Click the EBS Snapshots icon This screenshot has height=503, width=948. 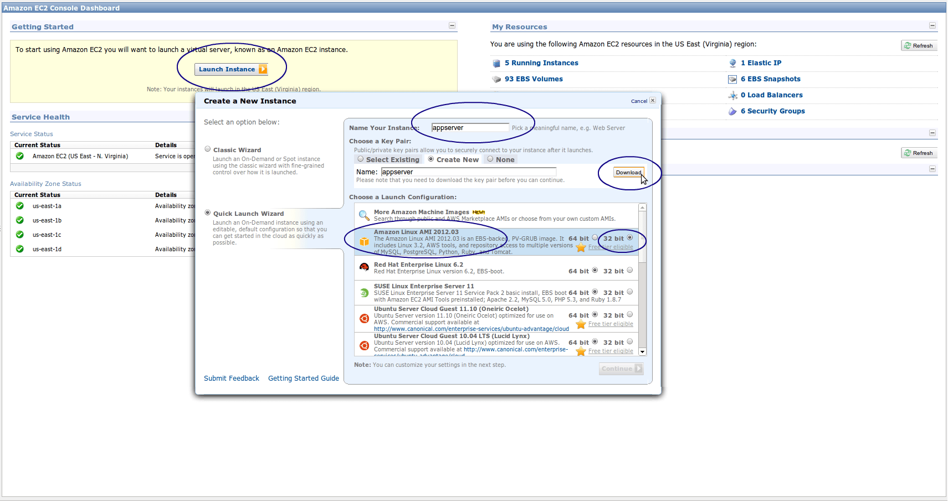[x=732, y=79]
